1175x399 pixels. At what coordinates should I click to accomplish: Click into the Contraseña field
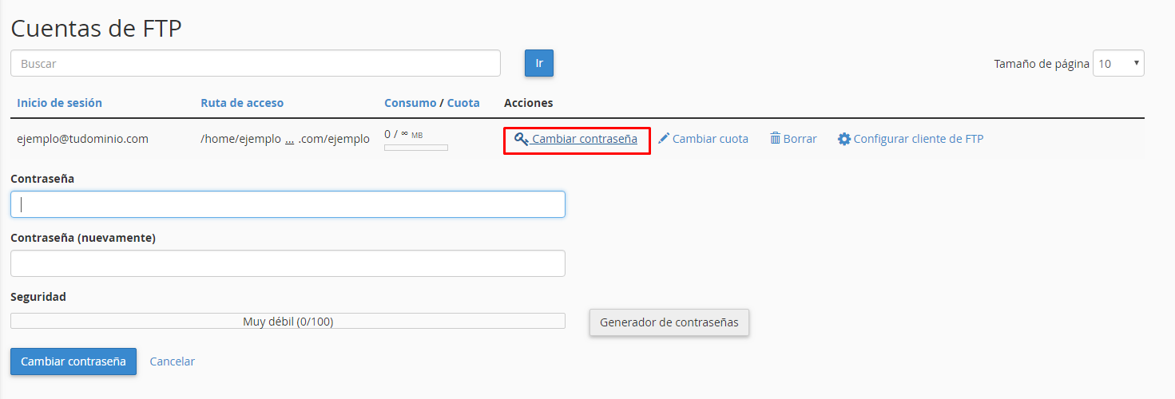[x=288, y=204]
